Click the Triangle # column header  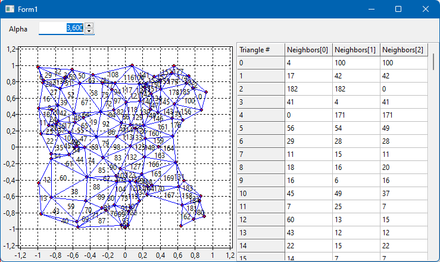[x=261, y=50]
